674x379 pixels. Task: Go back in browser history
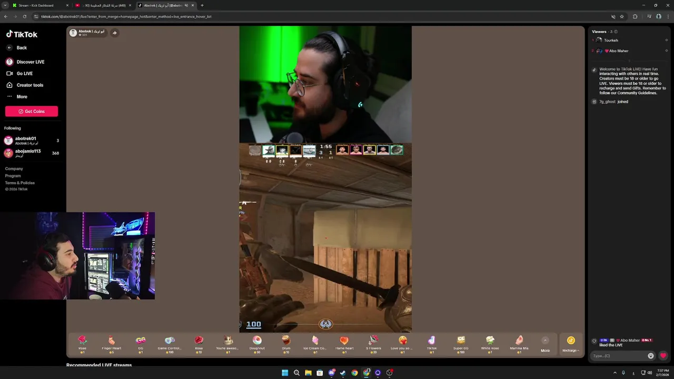(x=6, y=16)
